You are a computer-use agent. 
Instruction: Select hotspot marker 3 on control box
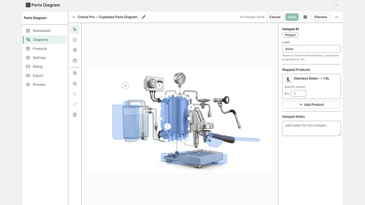coord(159,86)
